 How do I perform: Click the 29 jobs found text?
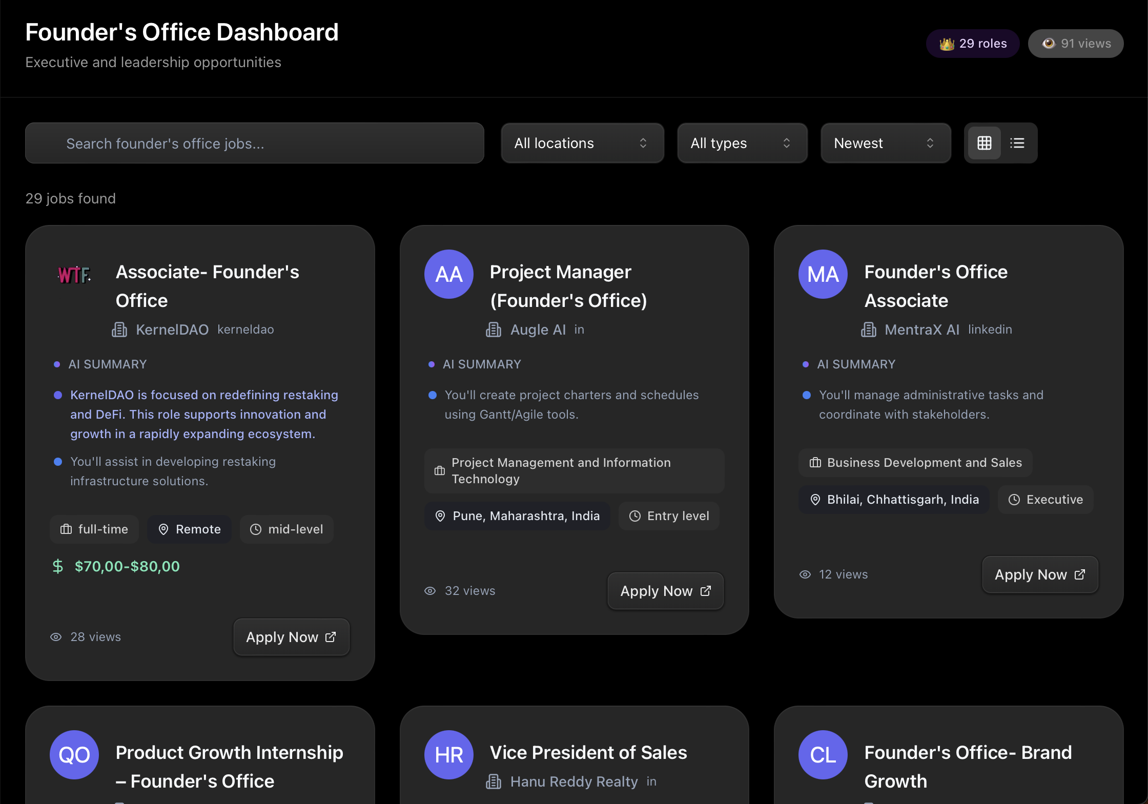71,198
